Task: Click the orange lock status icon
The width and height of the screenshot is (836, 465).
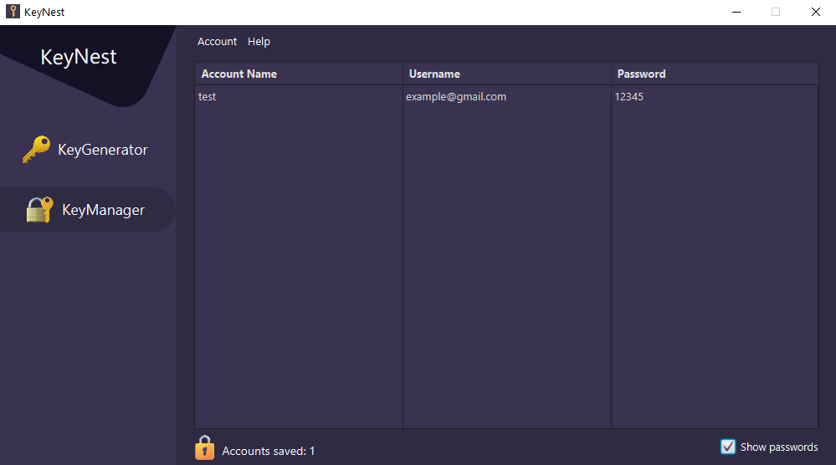Action: [205, 447]
